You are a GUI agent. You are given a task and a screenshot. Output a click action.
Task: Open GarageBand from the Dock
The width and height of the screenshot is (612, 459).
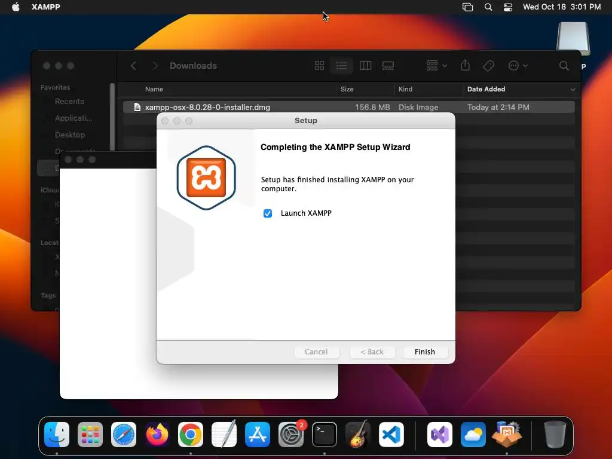(x=357, y=434)
